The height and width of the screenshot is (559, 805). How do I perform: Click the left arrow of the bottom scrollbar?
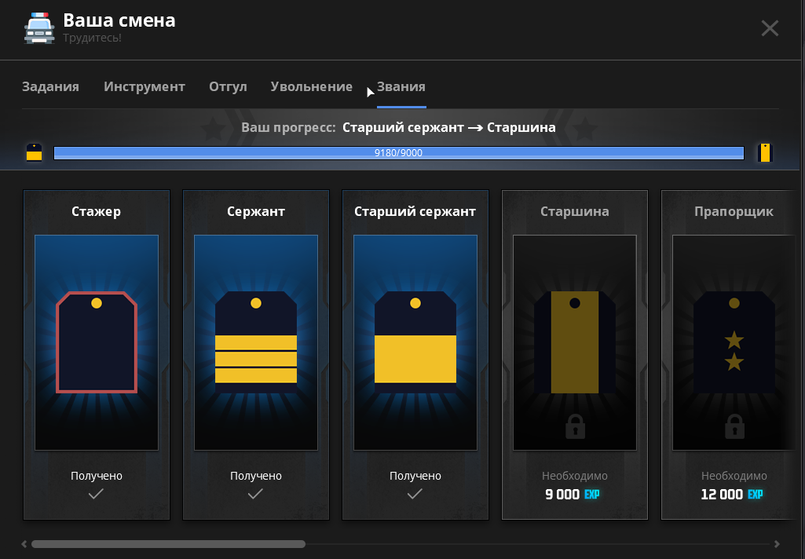tap(24, 543)
